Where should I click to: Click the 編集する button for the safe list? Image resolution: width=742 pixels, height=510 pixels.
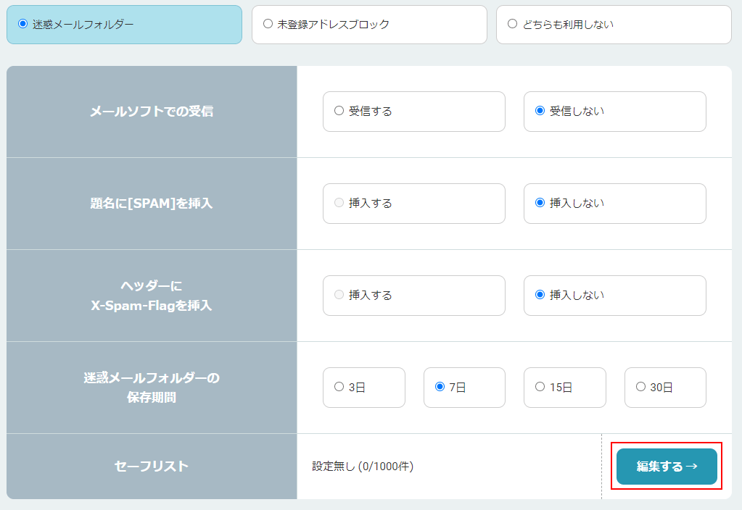pyautogui.click(x=666, y=467)
